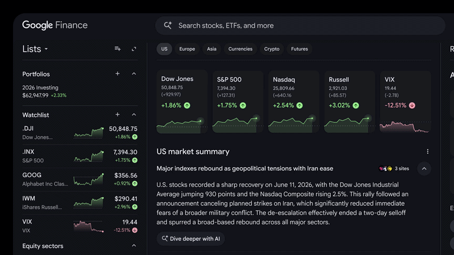Collapse the Equity sectors section
454x255 pixels.
[x=134, y=246]
